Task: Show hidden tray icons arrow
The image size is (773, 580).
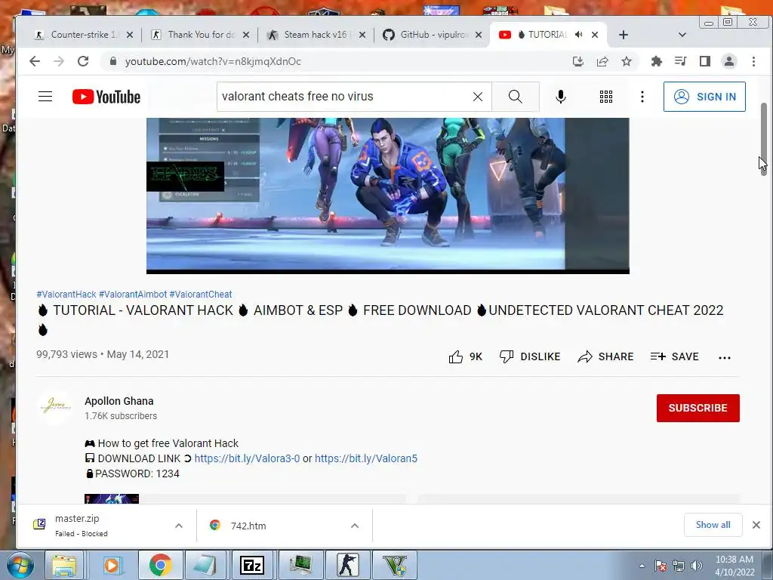Action: (642, 566)
